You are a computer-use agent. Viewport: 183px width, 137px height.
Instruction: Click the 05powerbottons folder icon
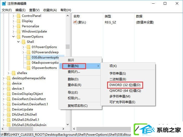28,68
